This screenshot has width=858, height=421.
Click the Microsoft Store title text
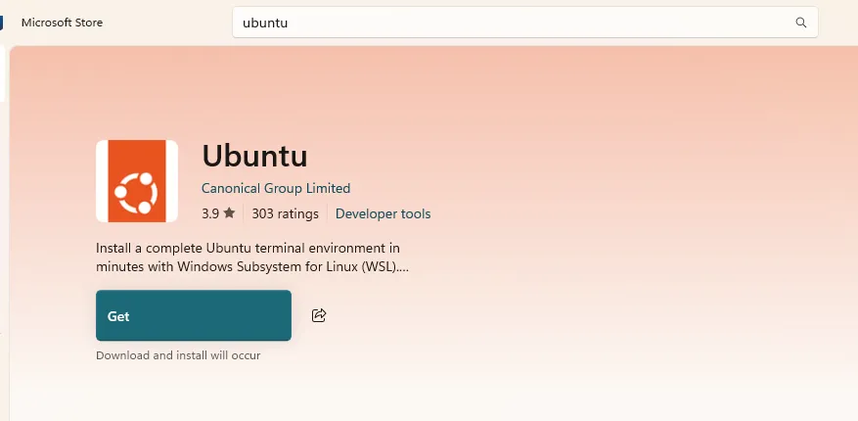coord(62,23)
